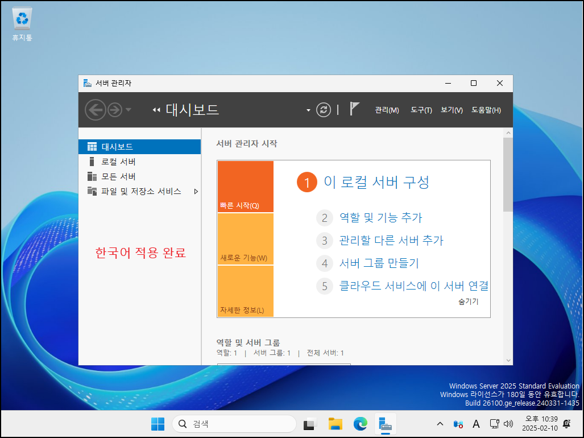Expand the 파일 및 저장소 서비스 arrow

point(196,192)
